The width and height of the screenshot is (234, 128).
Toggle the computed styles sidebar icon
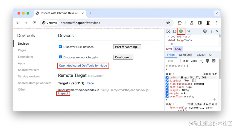(x=214, y=61)
